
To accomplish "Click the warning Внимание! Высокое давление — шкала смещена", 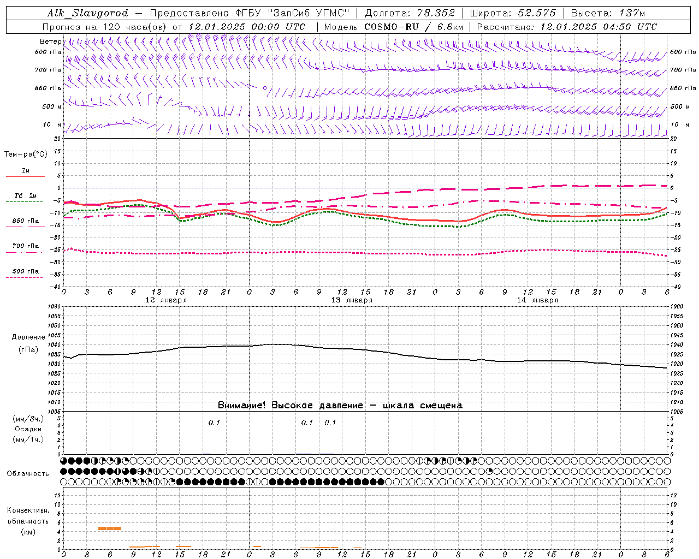I will pyautogui.click(x=340, y=405).
